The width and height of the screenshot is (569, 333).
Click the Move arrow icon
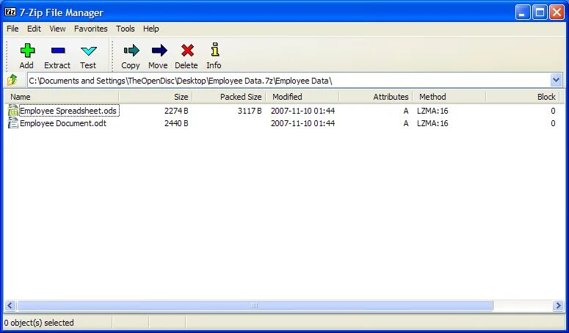[159, 51]
